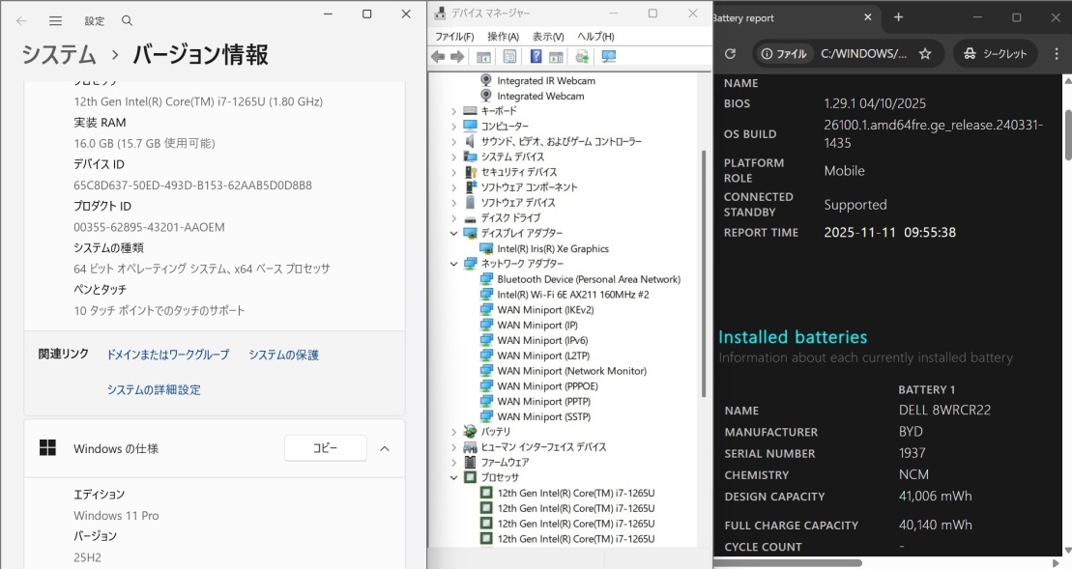Open the Settings hamburger navigation menu
Viewport: 1072px width, 569px height.
coord(55,20)
